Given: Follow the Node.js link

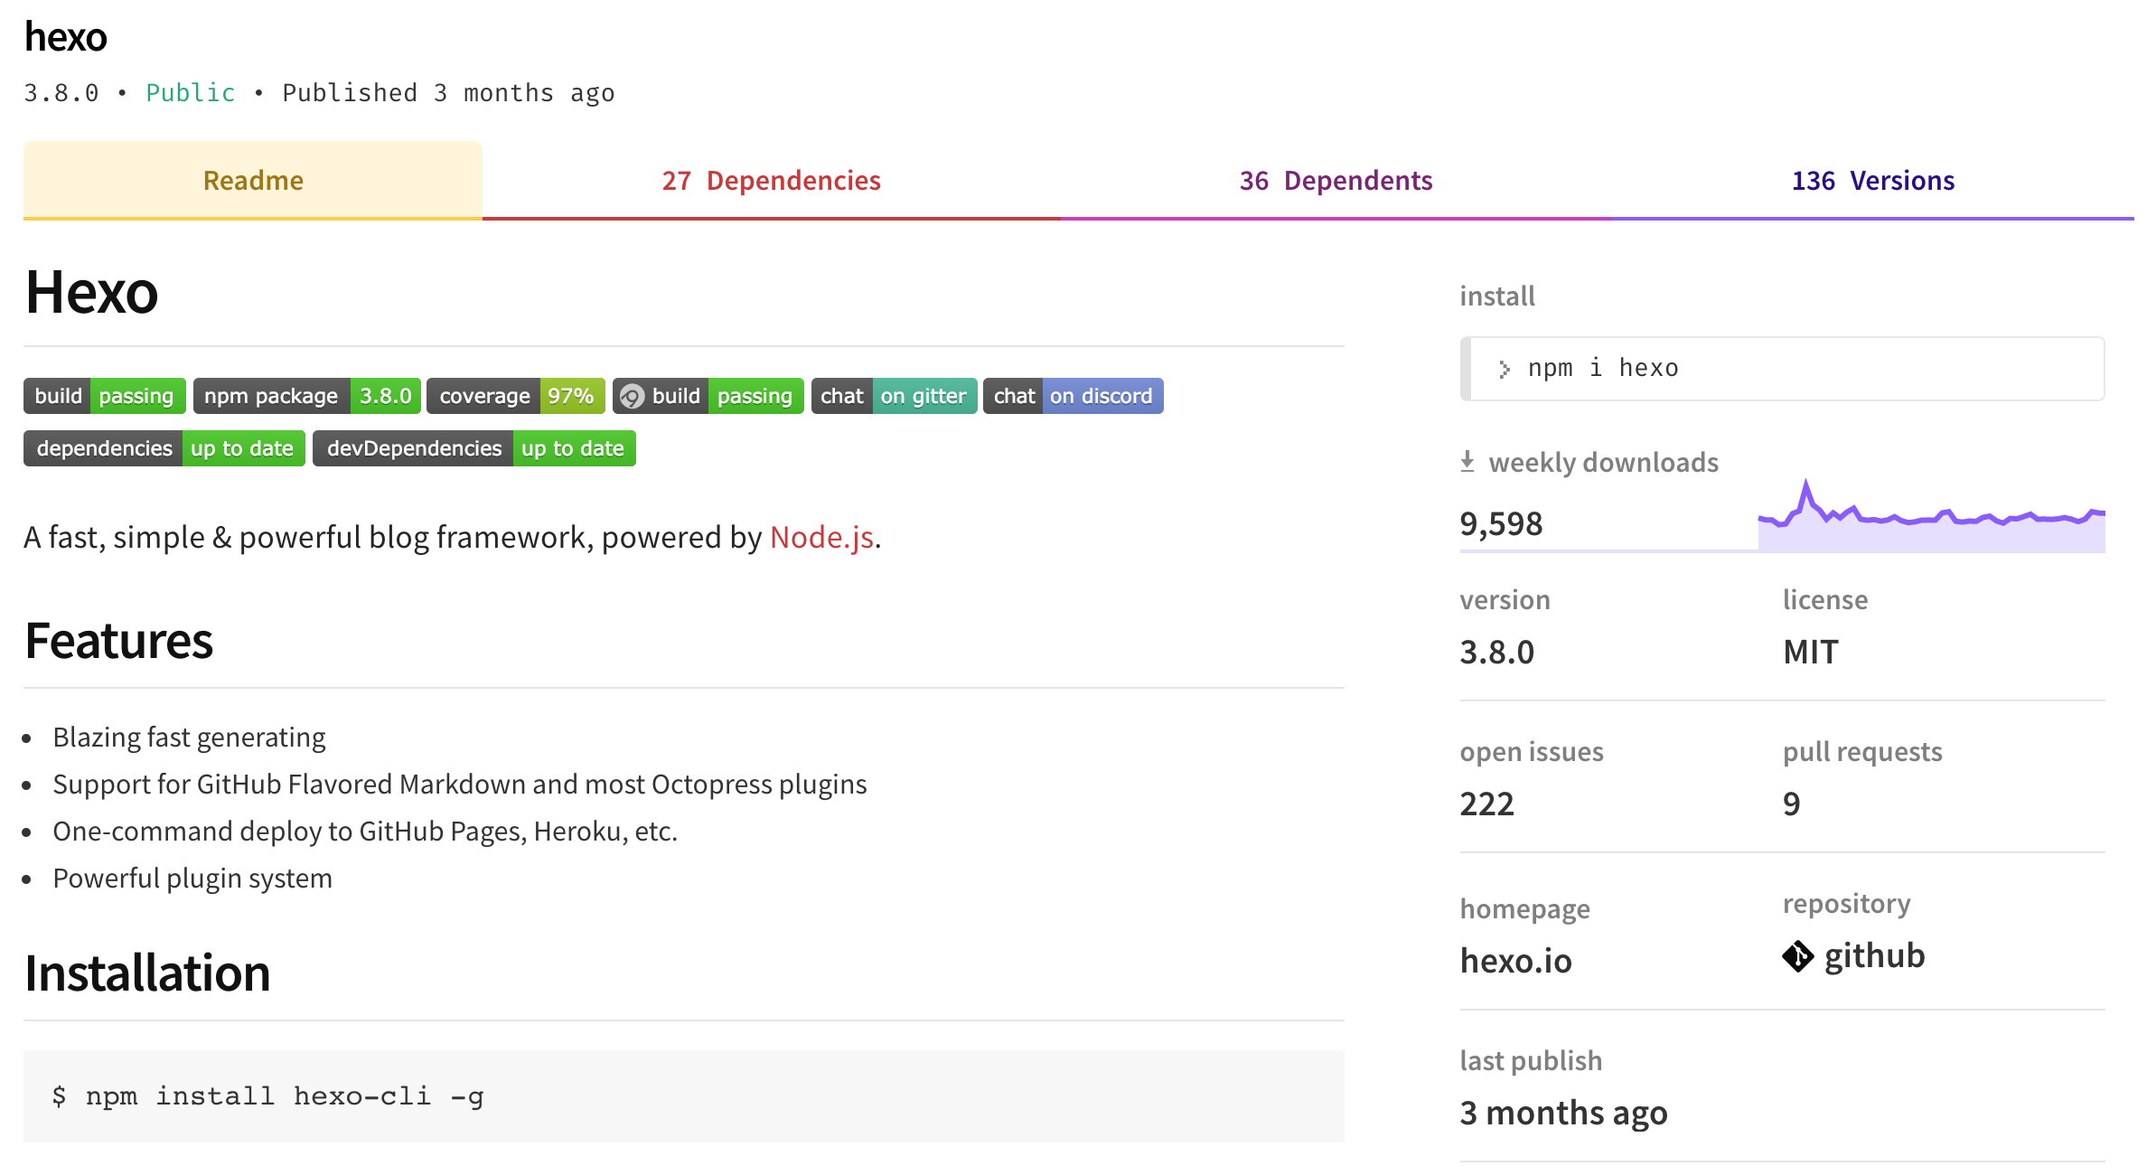Looking at the screenshot, I should click(821, 537).
